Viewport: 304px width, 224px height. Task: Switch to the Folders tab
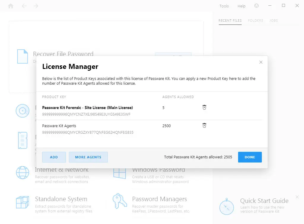256,20
